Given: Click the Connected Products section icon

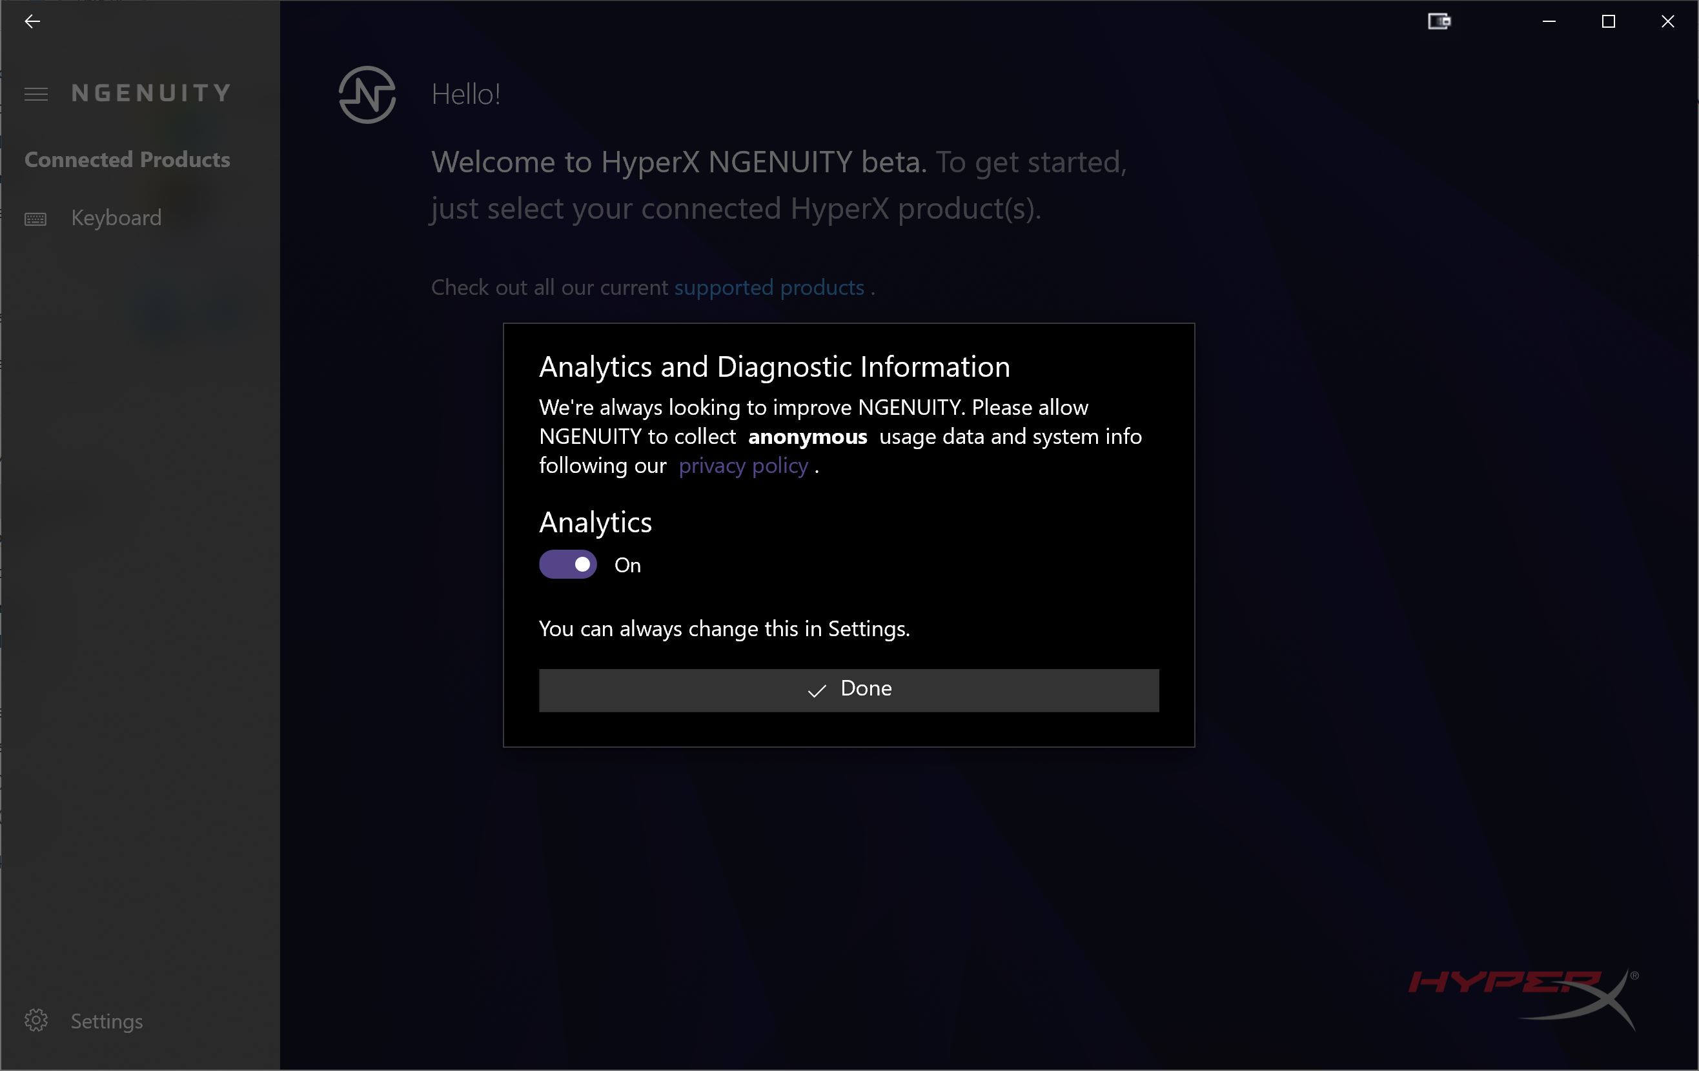Looking at the screenshot, I should [x=127, y=158].
